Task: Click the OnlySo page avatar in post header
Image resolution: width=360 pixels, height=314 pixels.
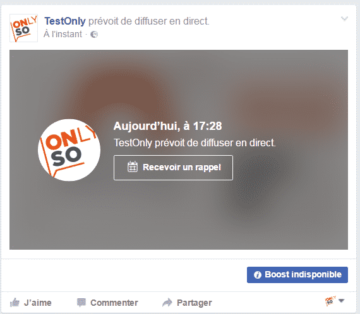Action: pyautogui.click(x=23, y=28)
